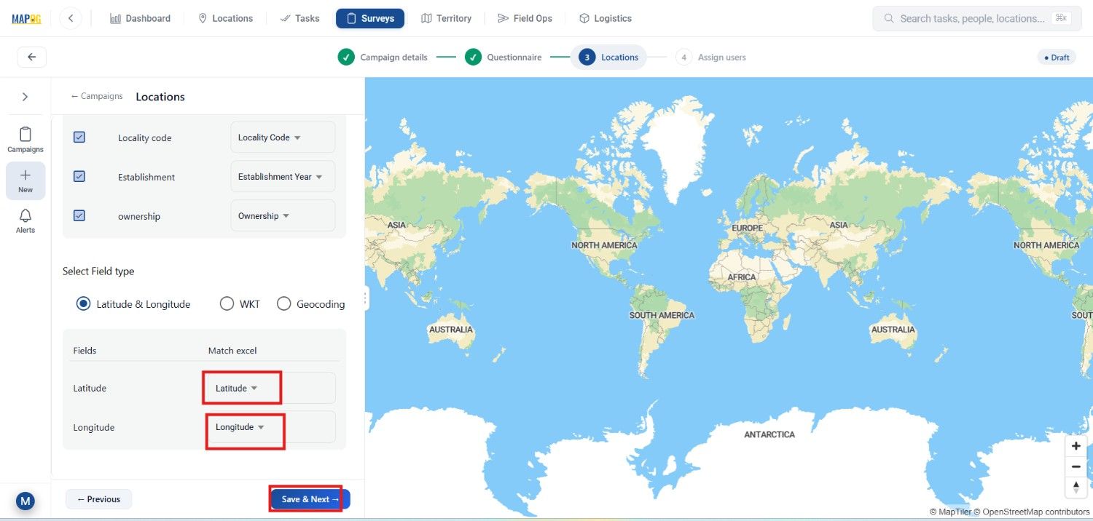
Task: Open the Territory tab
Action: click(x=446, y=18)
